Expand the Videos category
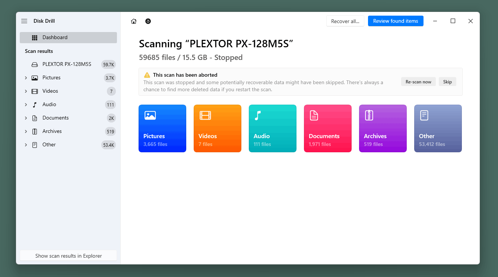Viewport: 498px width, 277px height. point(26,91)
